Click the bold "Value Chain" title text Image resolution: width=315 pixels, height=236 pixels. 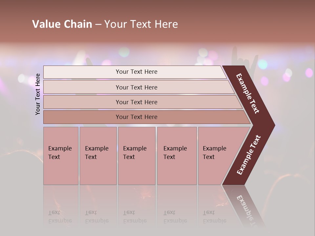(62, 24)
